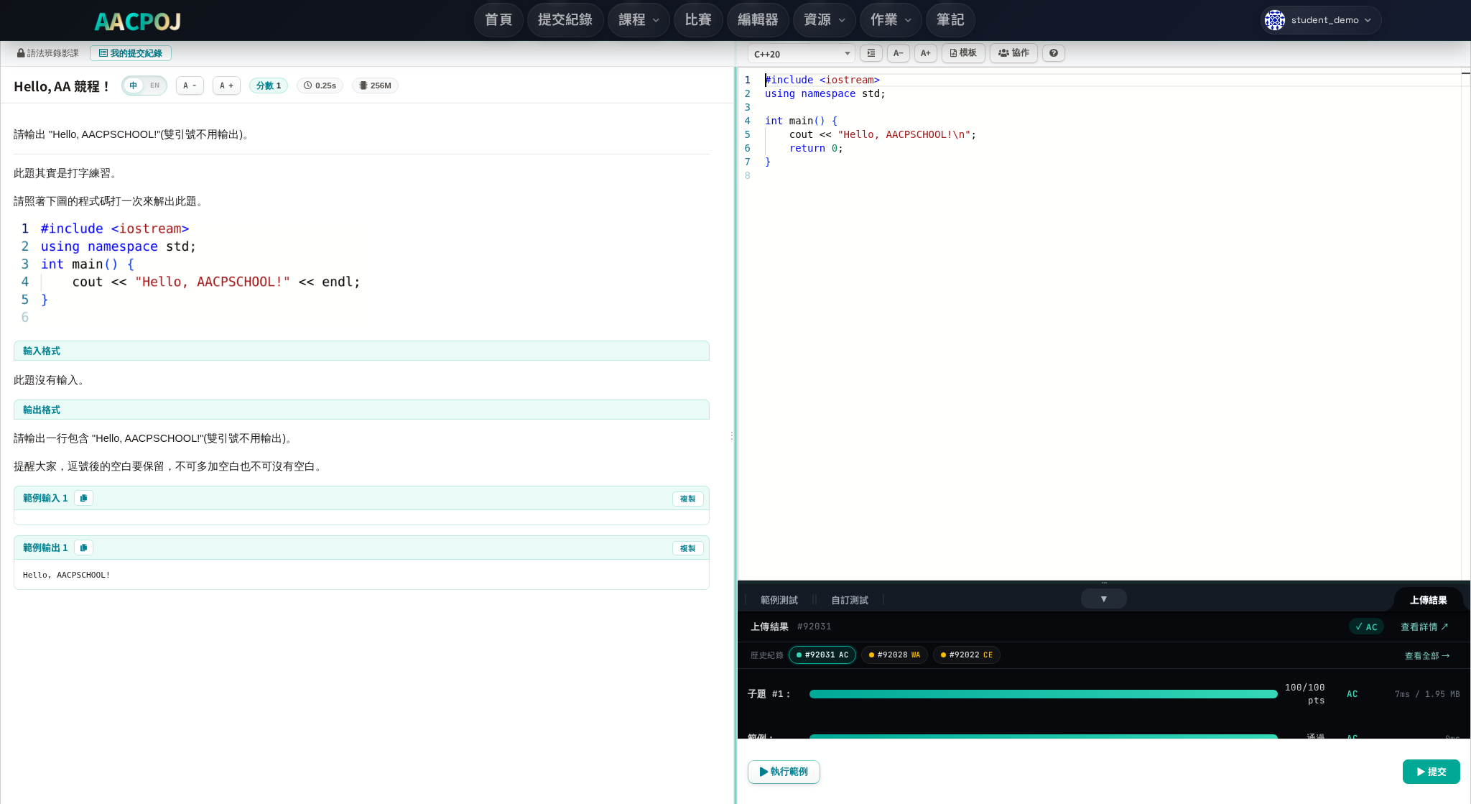
Task: Expand the 課程 dropdown menu
Action: click(x=639, y=19)
